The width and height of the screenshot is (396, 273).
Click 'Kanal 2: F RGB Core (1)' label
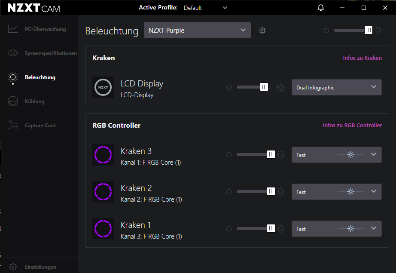click(x=151, y=199)
